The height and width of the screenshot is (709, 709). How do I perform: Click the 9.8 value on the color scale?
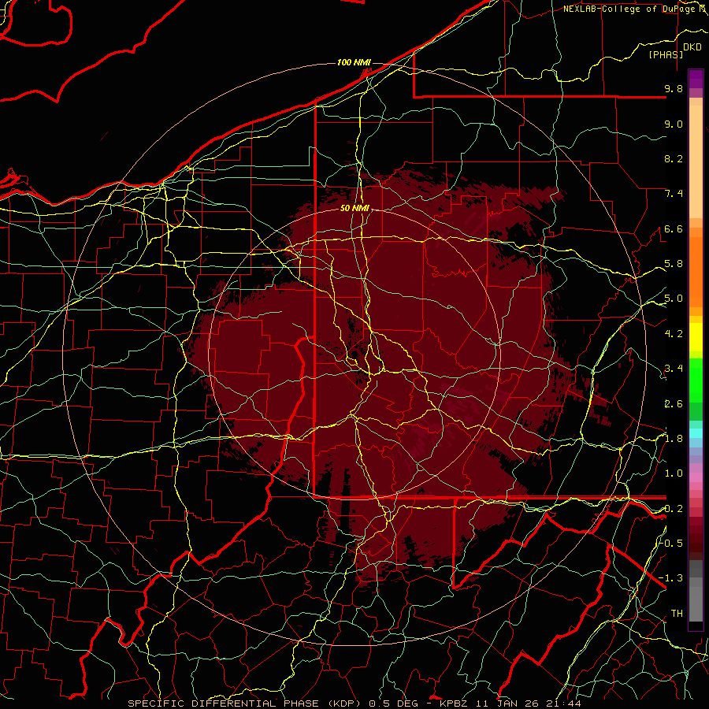(674, 88)
